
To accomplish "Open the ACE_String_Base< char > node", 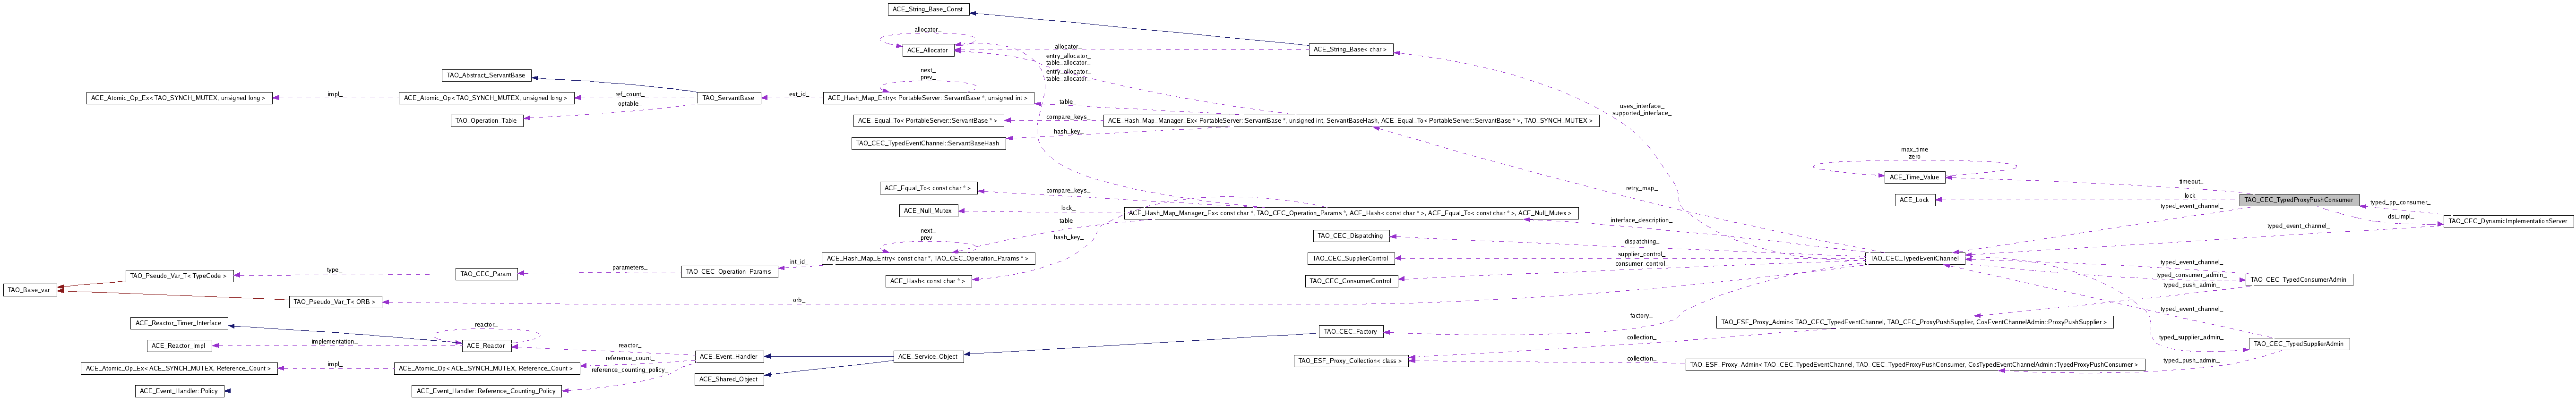I will (x=1350, y=49).
